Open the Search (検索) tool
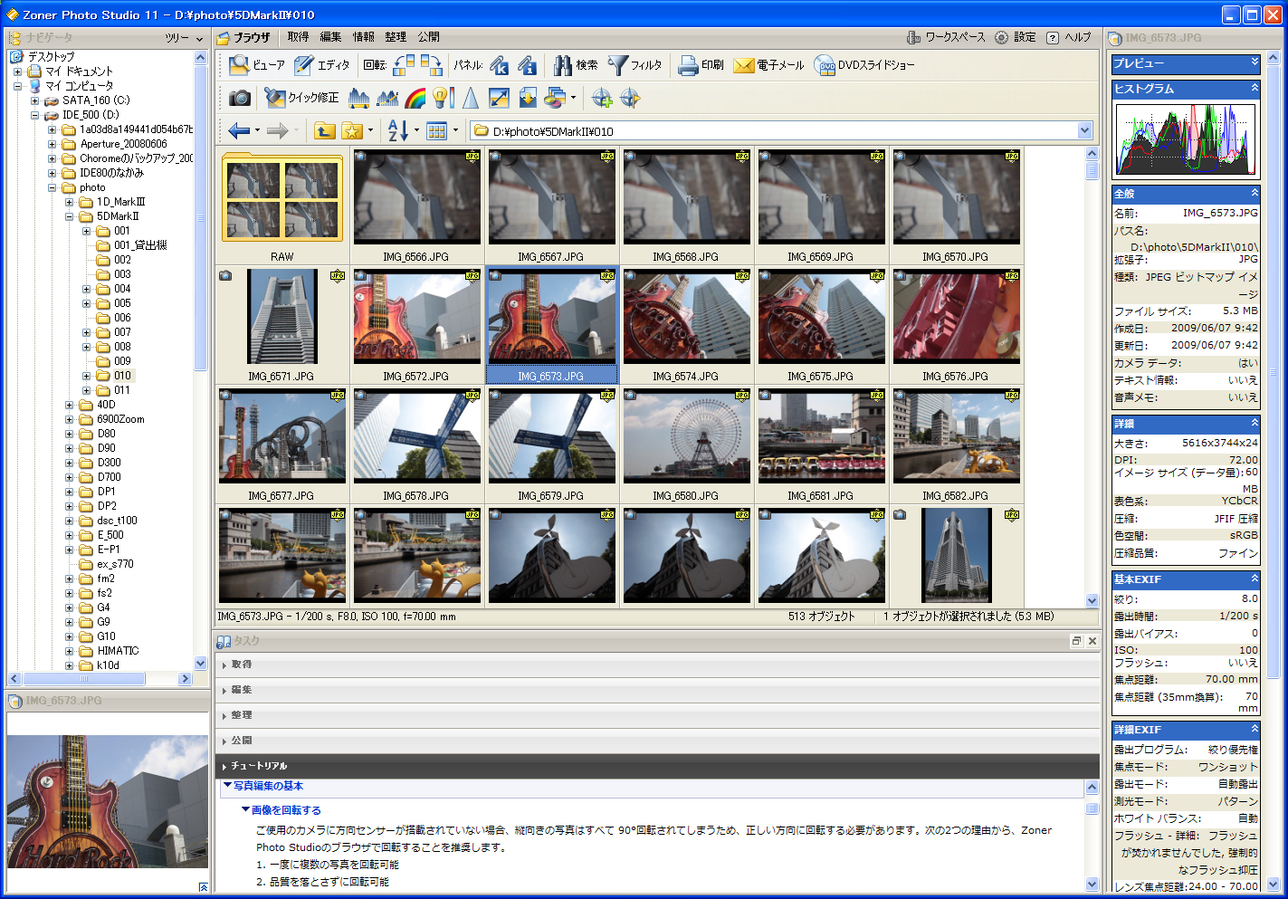The width and height of the screenshot is (1288, 899). [577, 64]
